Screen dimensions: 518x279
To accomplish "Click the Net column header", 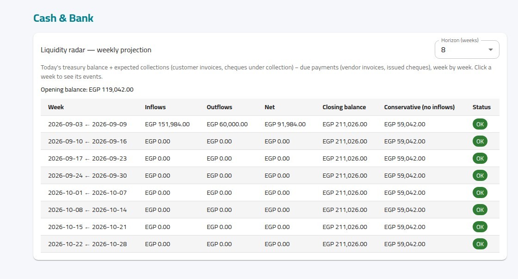I will 270,107.
